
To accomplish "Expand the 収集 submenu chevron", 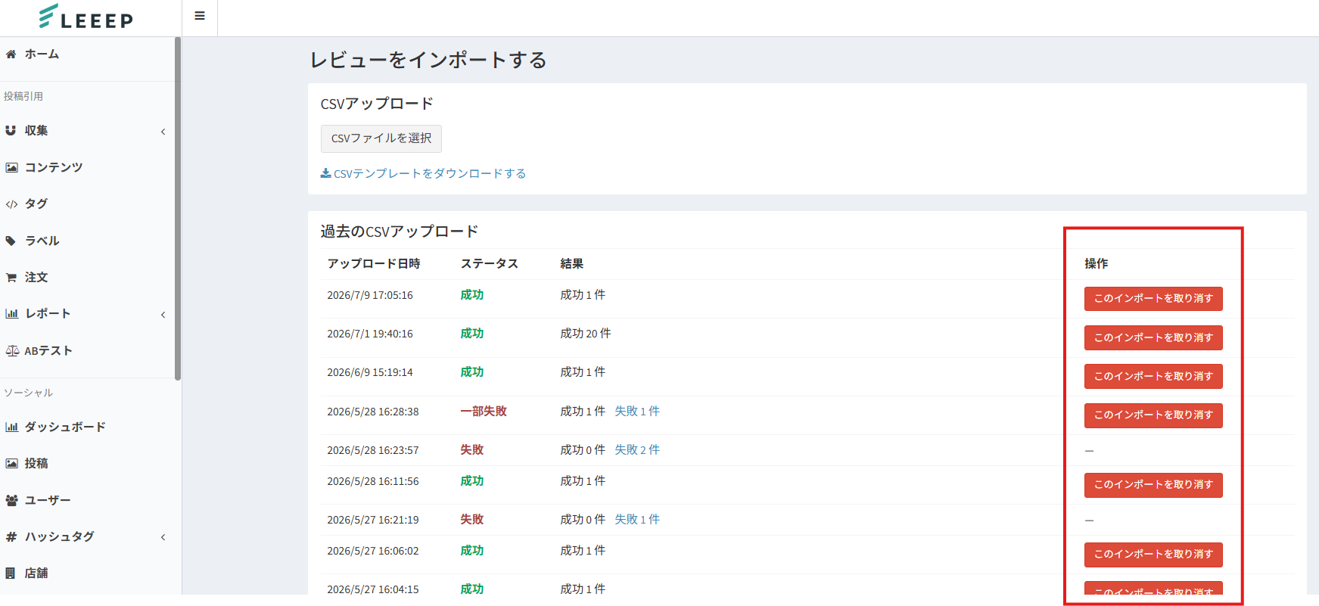I will point(163,132).
